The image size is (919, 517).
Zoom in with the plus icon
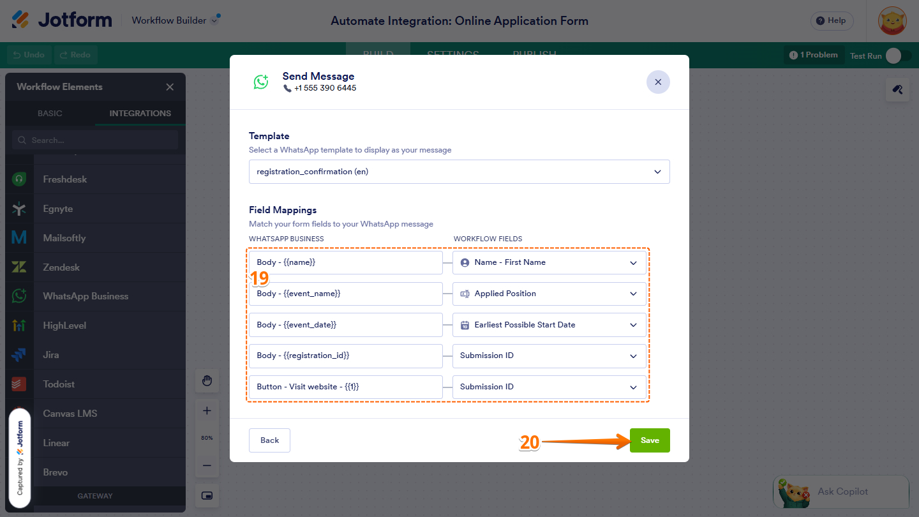tap(207, 411)
